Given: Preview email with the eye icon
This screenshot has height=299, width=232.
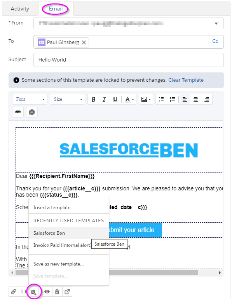Looking at the screenshot, I should click(x=47, y=292).
